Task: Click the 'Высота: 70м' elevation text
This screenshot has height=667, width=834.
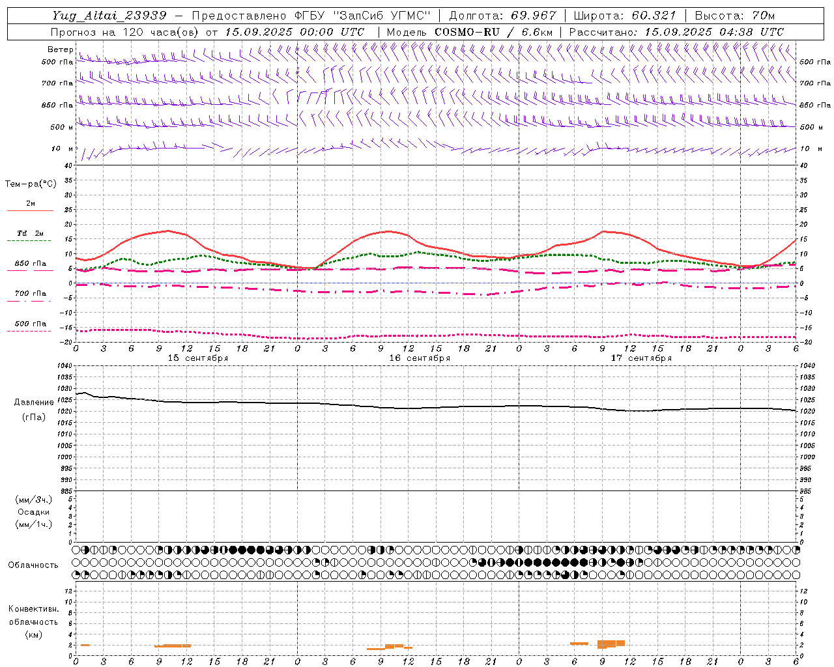Action: [x=734, y=16]
